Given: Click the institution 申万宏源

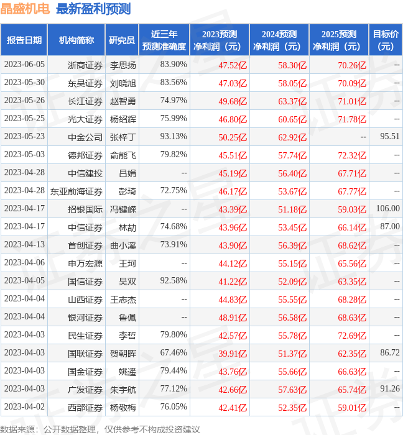Looking at the screenshot, I should click(85, 264).
